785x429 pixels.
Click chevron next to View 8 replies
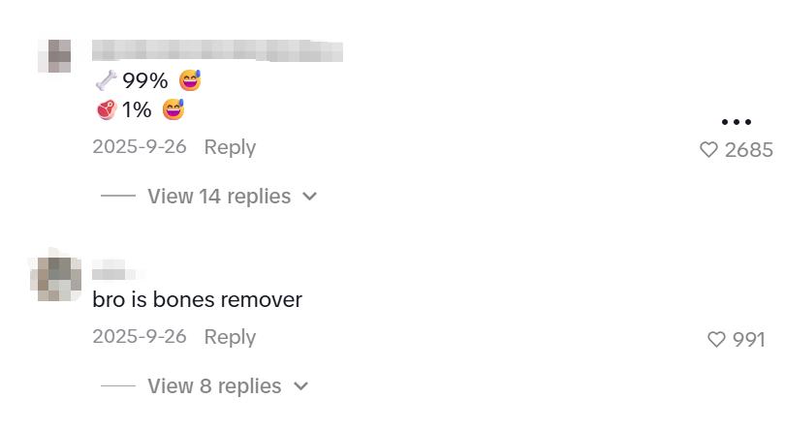[300, 386]
